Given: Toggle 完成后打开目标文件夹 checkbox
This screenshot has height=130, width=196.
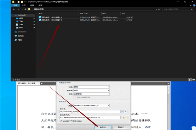Looking at the screenshot, I should pos(61,121).
